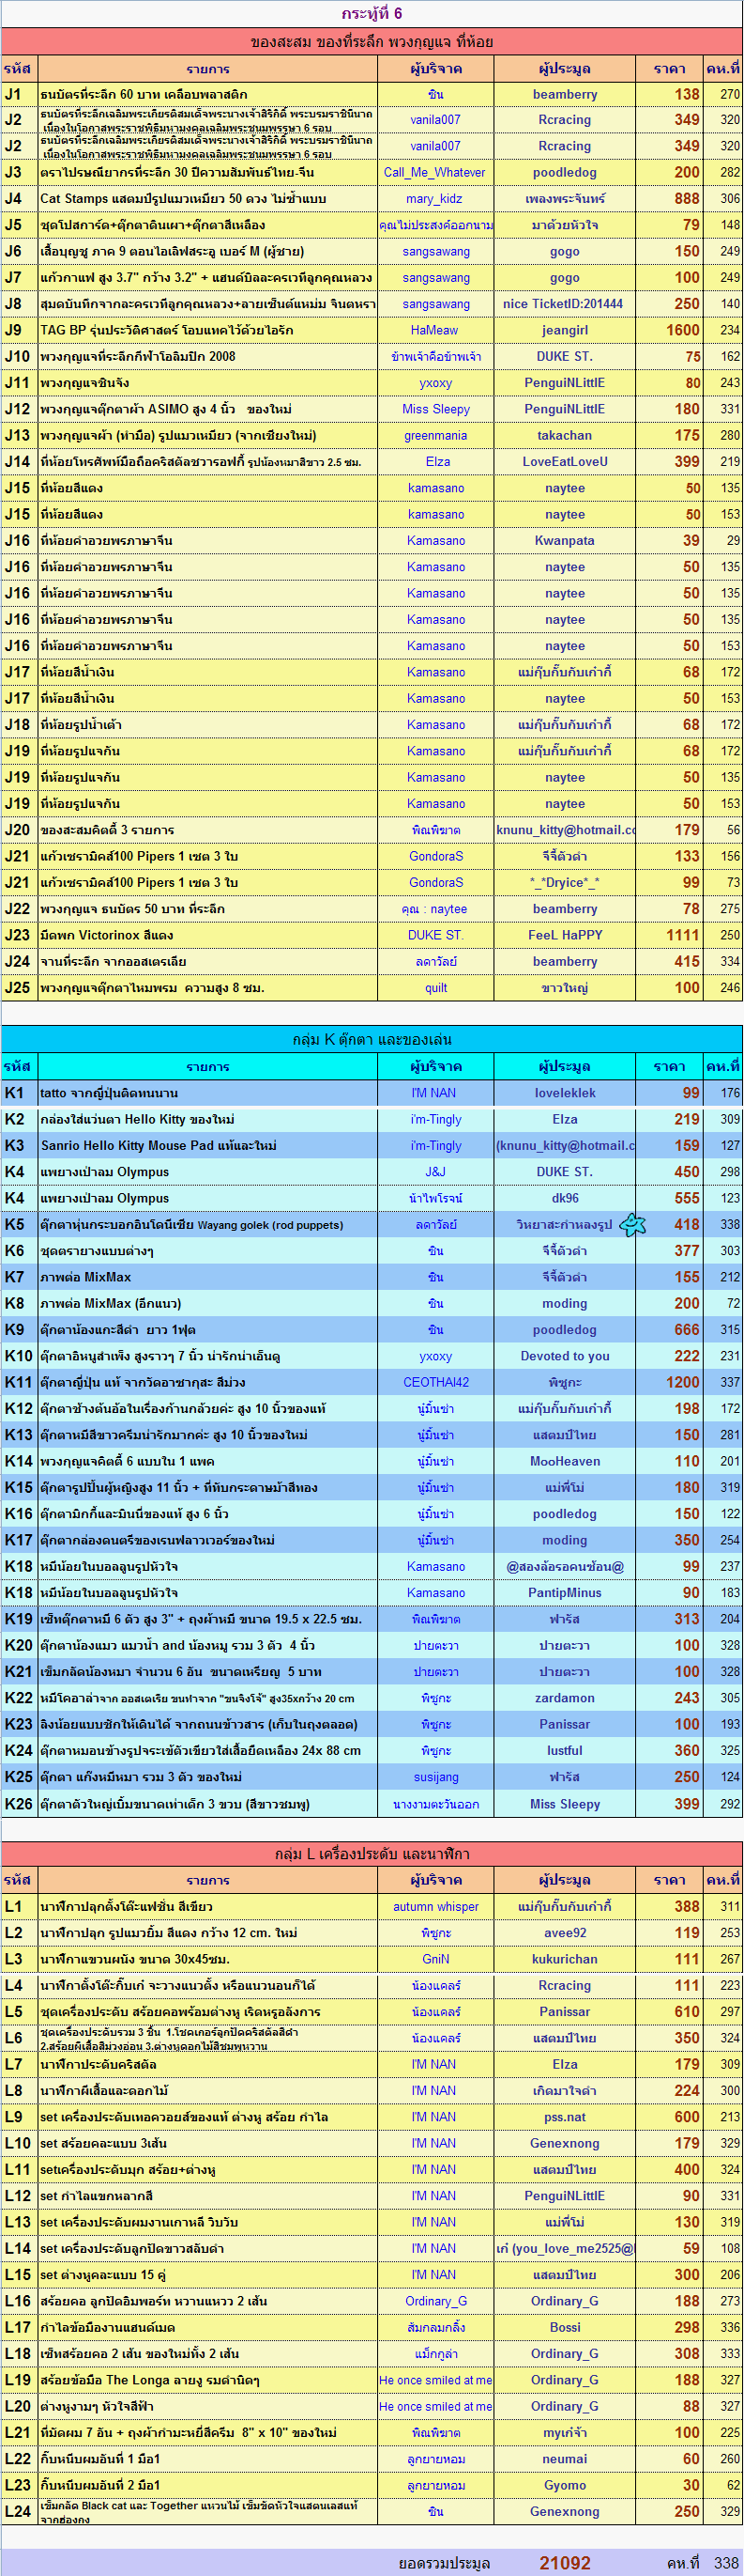Click donor name 'GniN' in row L3
Viewport: 744px width, 2576px height.
click(x=435, y=1959)
